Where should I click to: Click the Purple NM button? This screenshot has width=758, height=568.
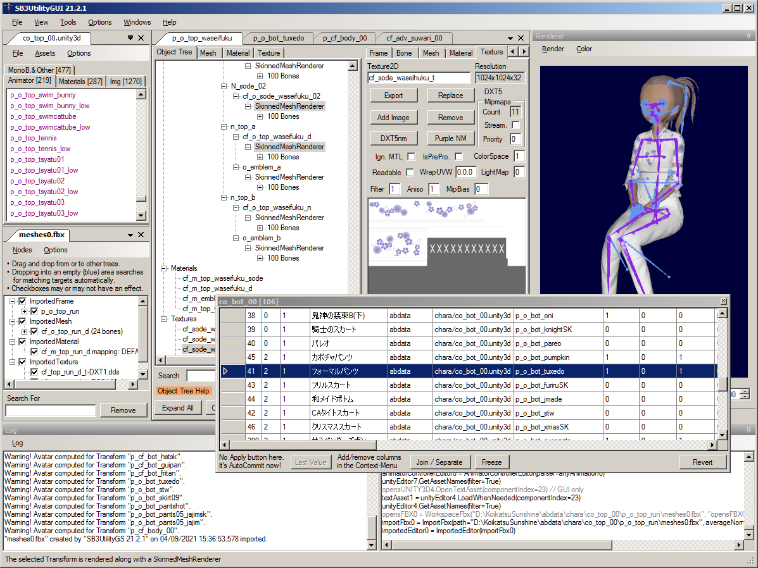pos(450,138)
